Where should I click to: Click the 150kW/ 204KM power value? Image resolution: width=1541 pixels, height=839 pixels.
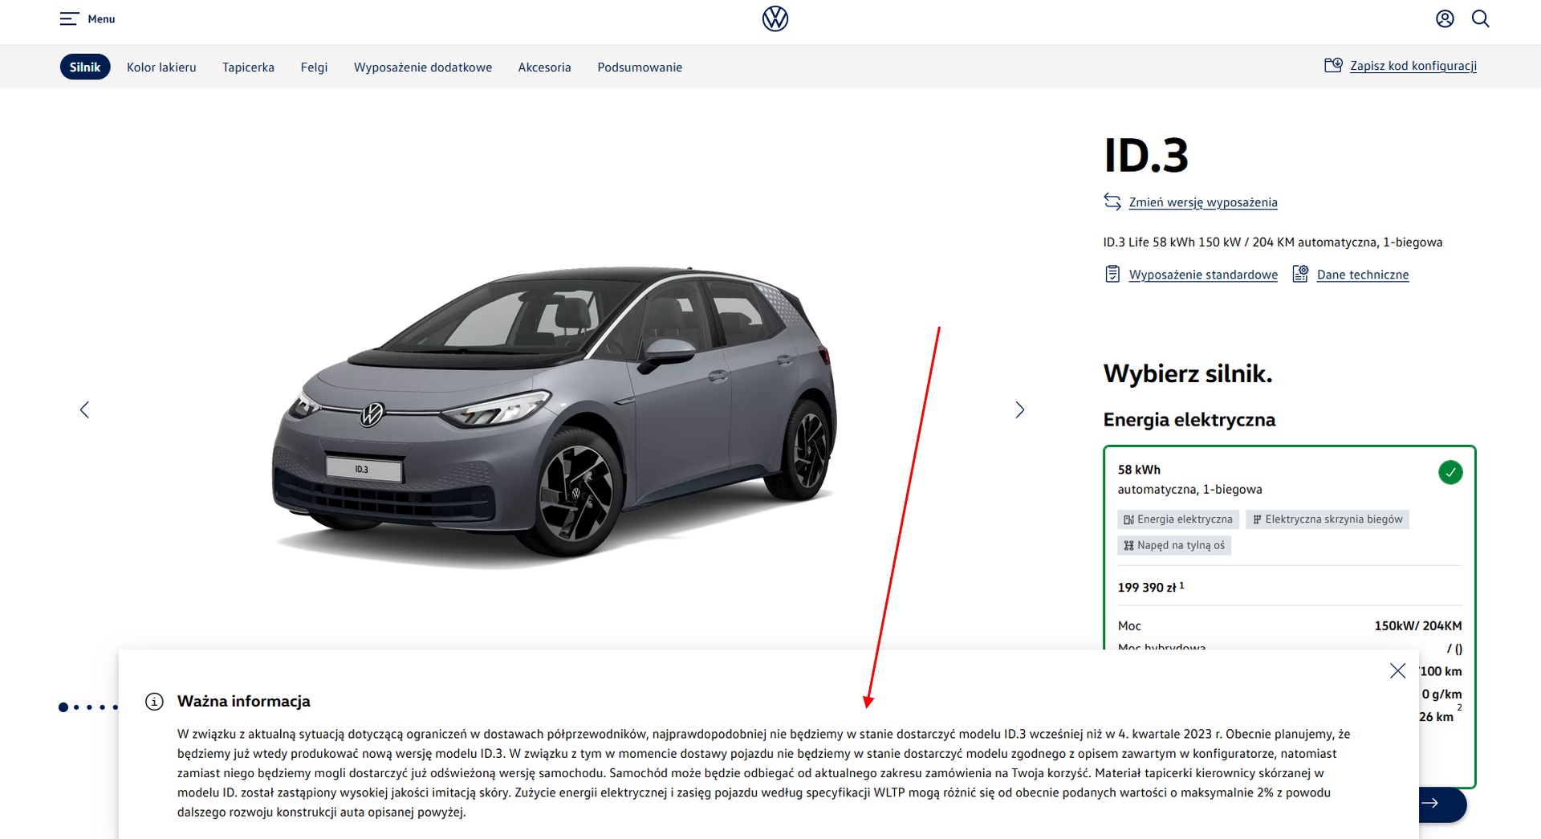1418,625
